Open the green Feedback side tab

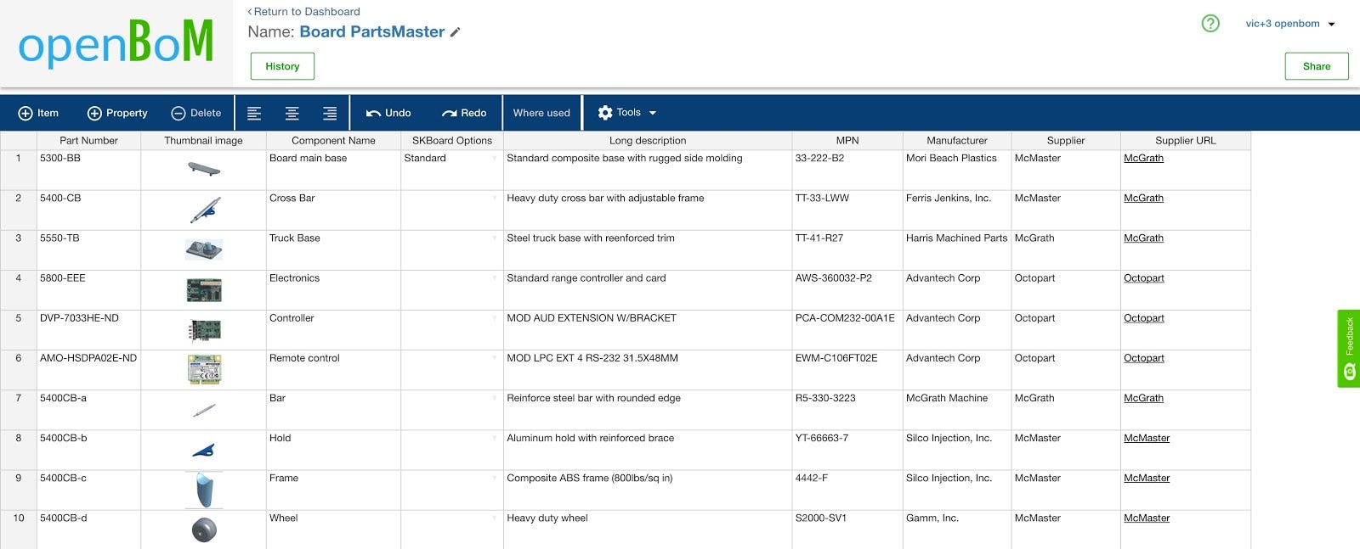click(1349, 349)
